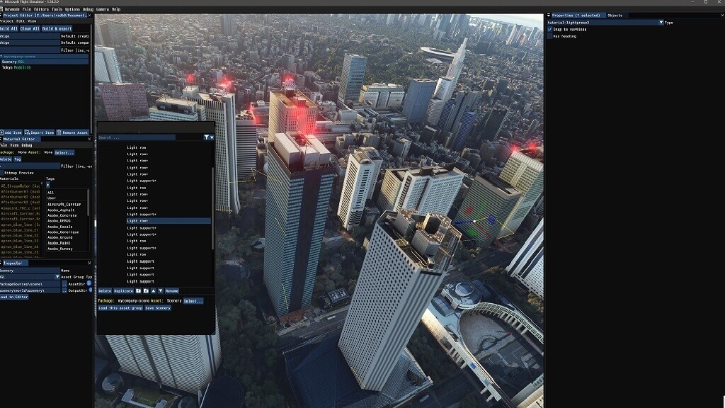Open the Devmode menu
The width and height of the screenshot is (725, 408).
12,9
